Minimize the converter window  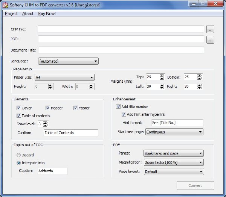click(194, 4)
